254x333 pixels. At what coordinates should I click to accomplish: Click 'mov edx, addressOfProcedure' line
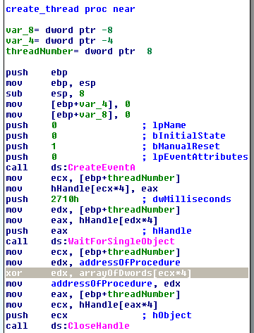pyautogui.click(x=93, y=263)
